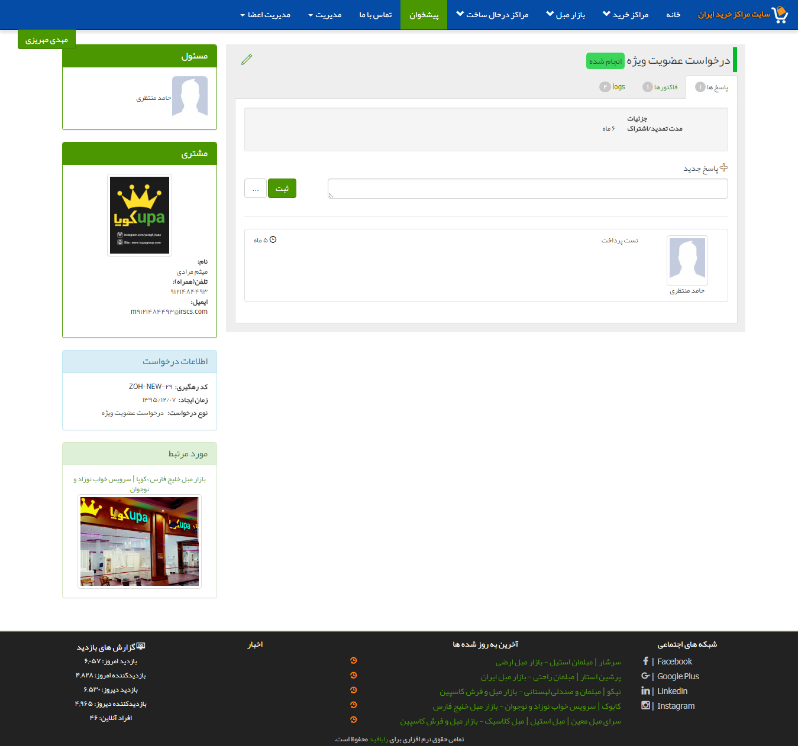Open the مدیریت اعضا dropdown
The image size is (798, 746).
tap(265, 15)
